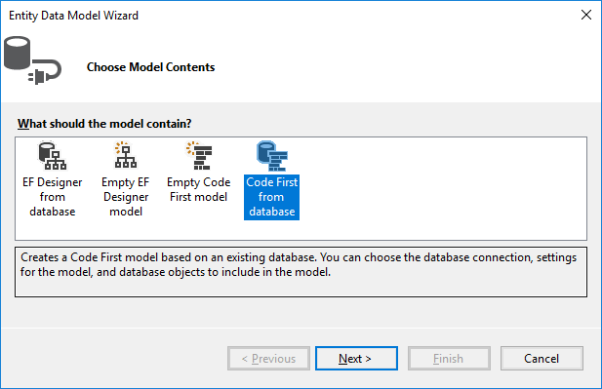Click the "Choose Model Contents" heading
602x389 pixels.
point(150,67)
